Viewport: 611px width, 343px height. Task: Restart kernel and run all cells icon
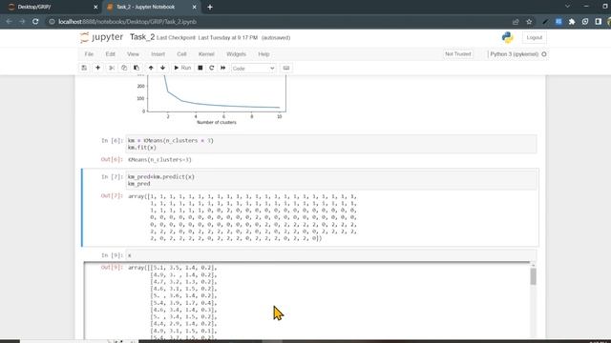[222, 68]
